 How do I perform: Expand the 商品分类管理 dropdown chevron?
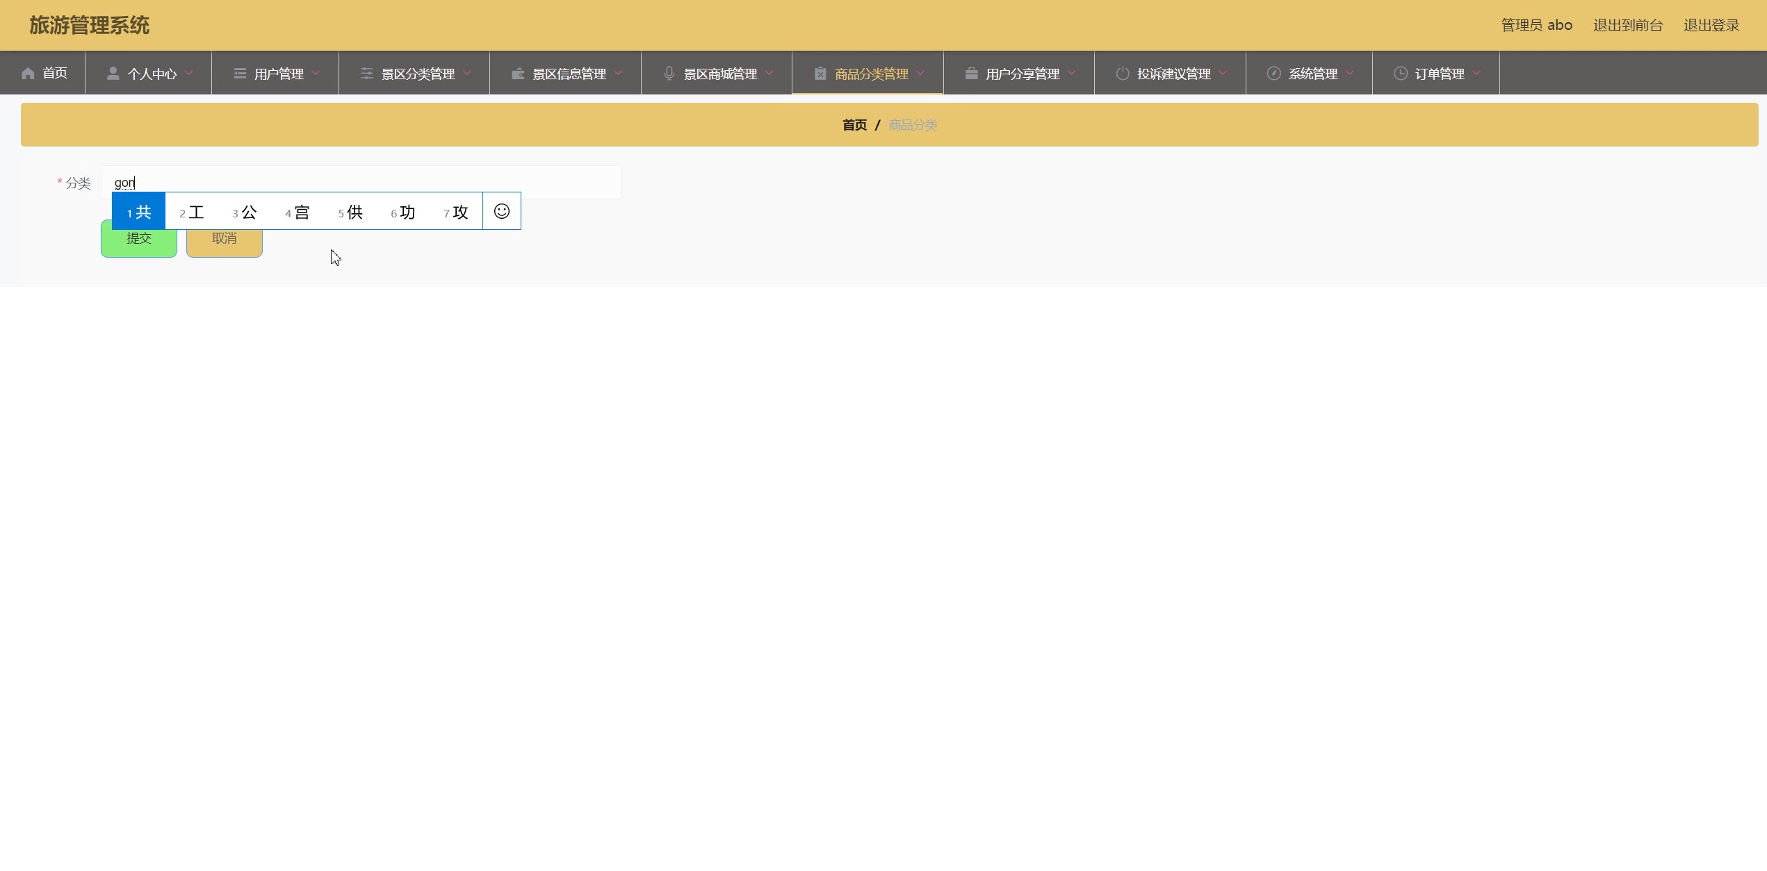tap(921, 73)
